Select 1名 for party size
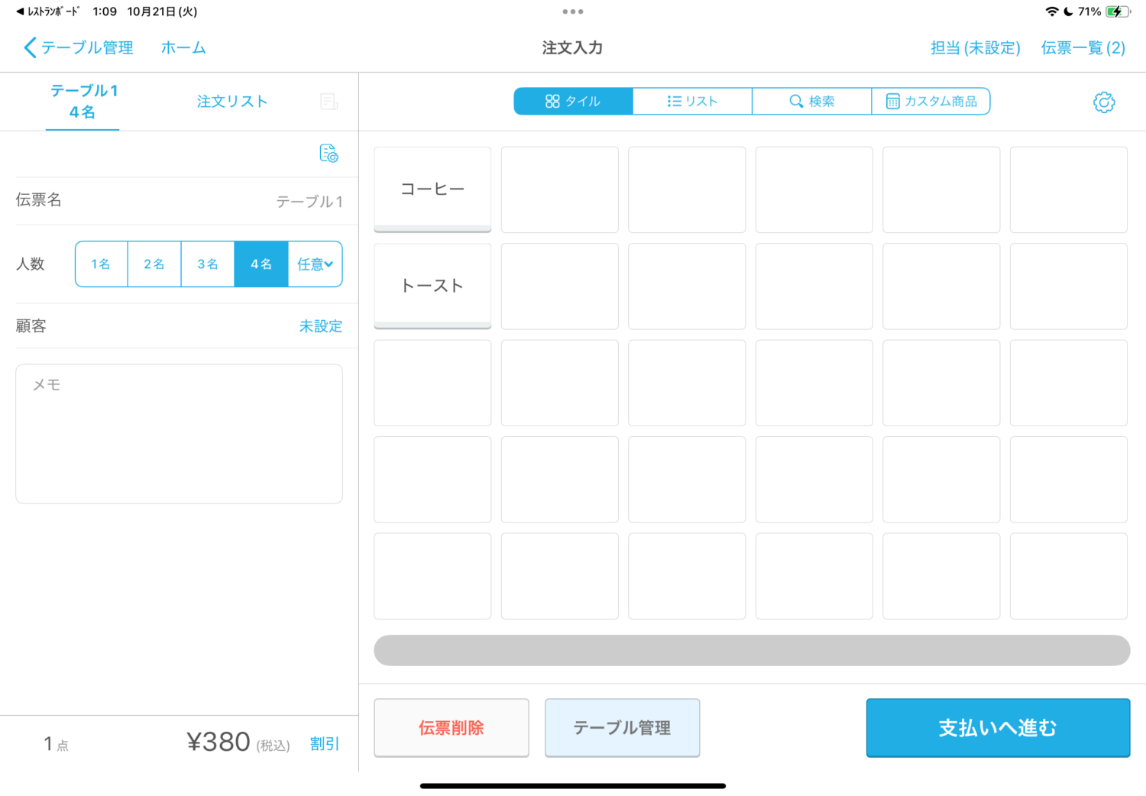This screenshot has height=796, width=1146. [101, 264]
